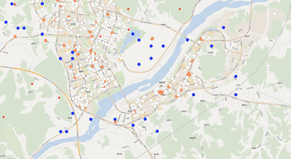Image resolution: width=291 pixels, height=159 pixels.
Task: Click the scale bar in the bottom-left corner
Action: (x=3, y=156)
